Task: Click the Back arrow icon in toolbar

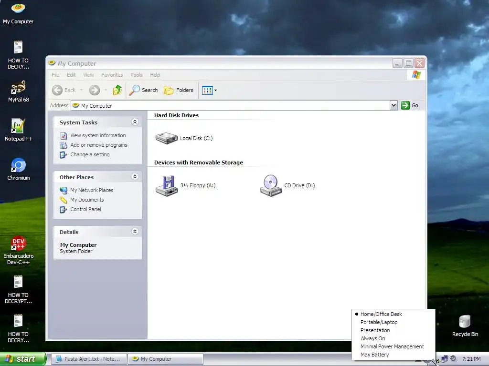Action: coord(57,90)
